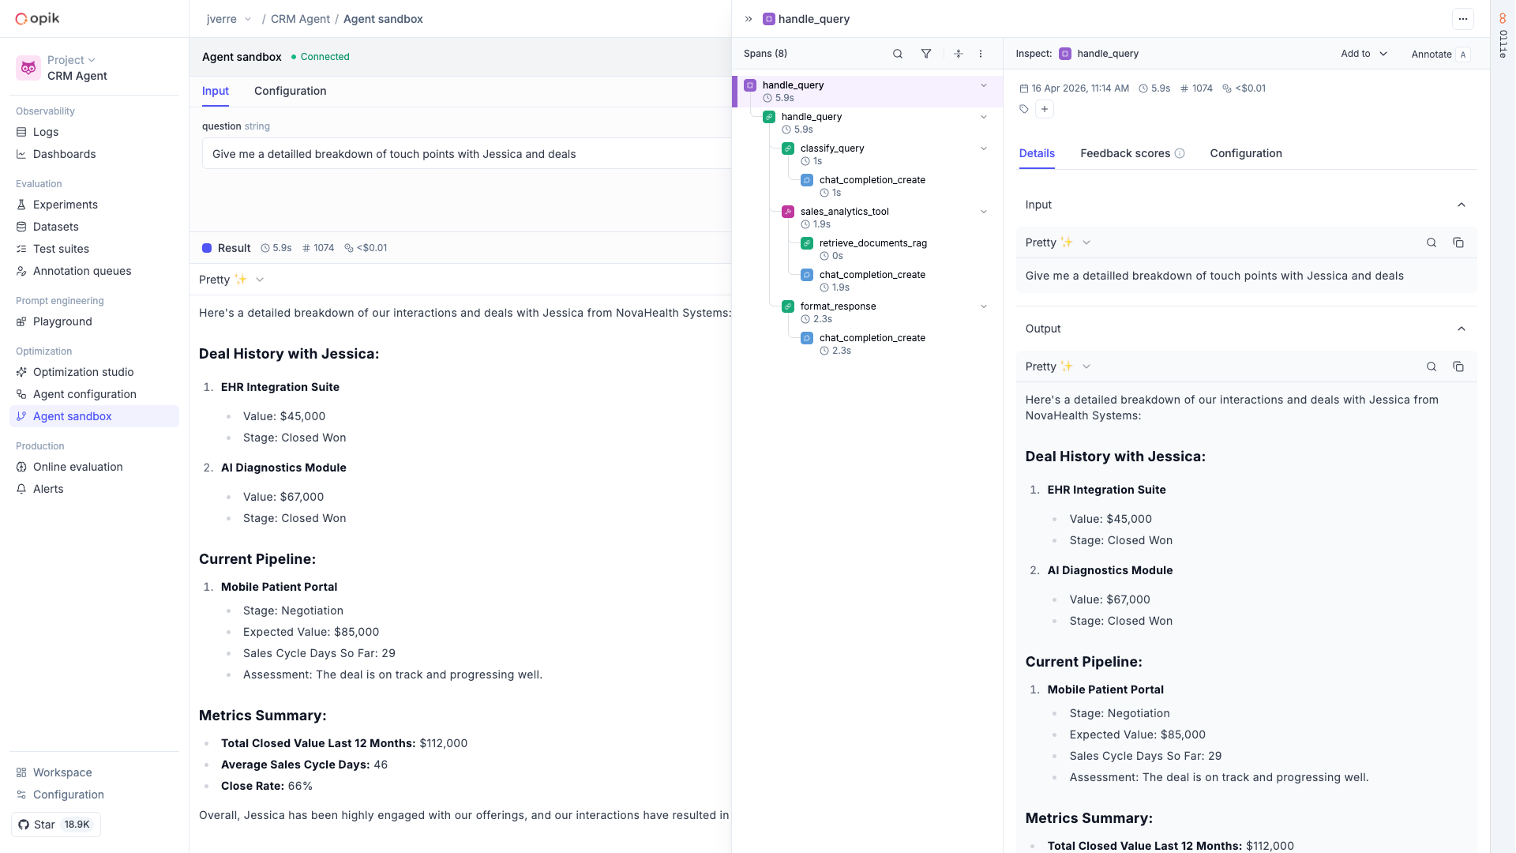This screenshot has height=853, width=1516.
Task: Collapse the trace panel with the double-chevron
Action: (x=747, y=18)
